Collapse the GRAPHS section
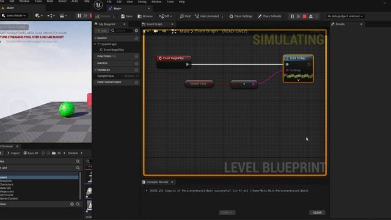The width and height of the screenshot is (391, 220). point(95,38)
